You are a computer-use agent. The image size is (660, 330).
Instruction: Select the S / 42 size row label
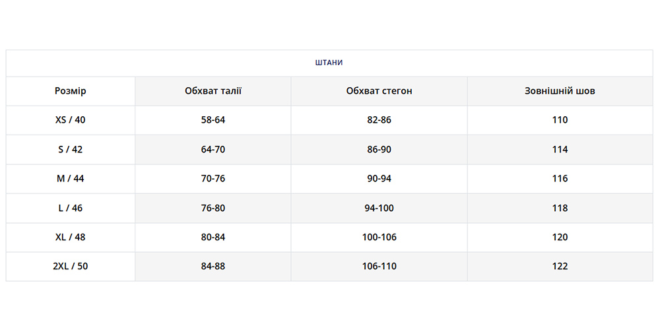pyautogui.click(x=71, y=149)
